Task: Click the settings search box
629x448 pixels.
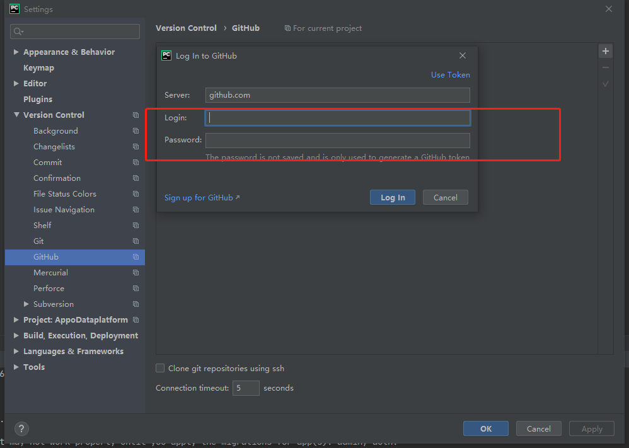Action: pos(75,32)
